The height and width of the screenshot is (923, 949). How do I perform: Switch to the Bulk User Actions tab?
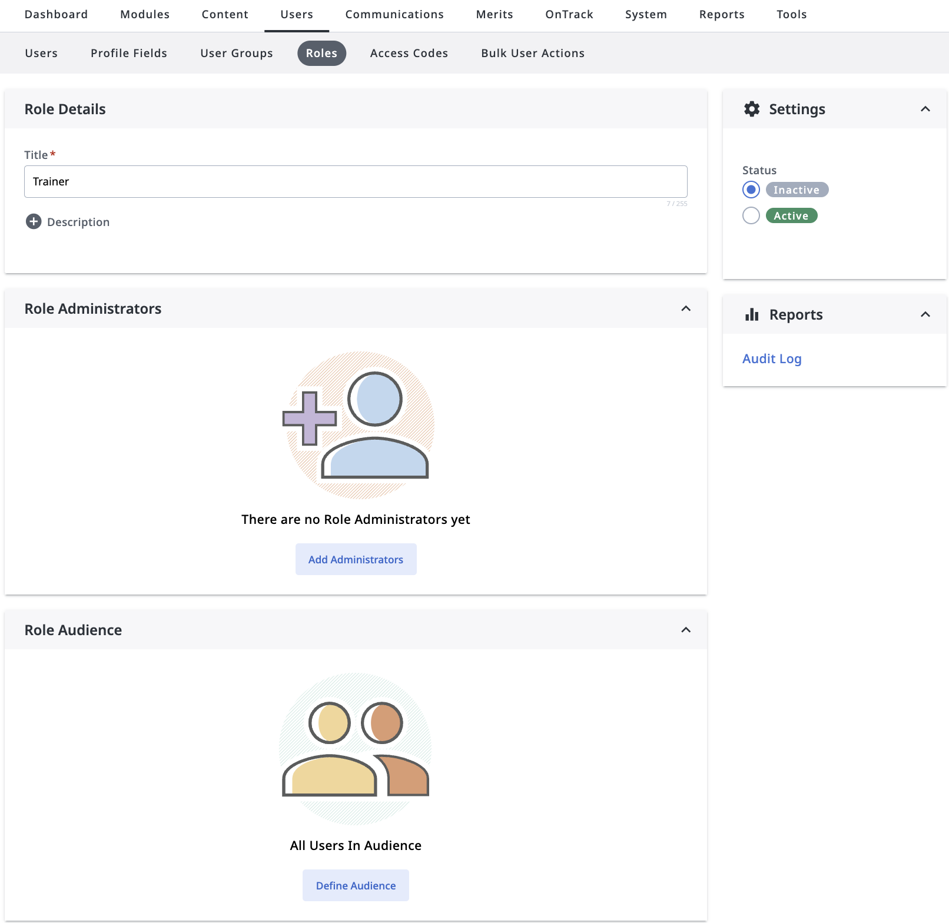(533, 53)
